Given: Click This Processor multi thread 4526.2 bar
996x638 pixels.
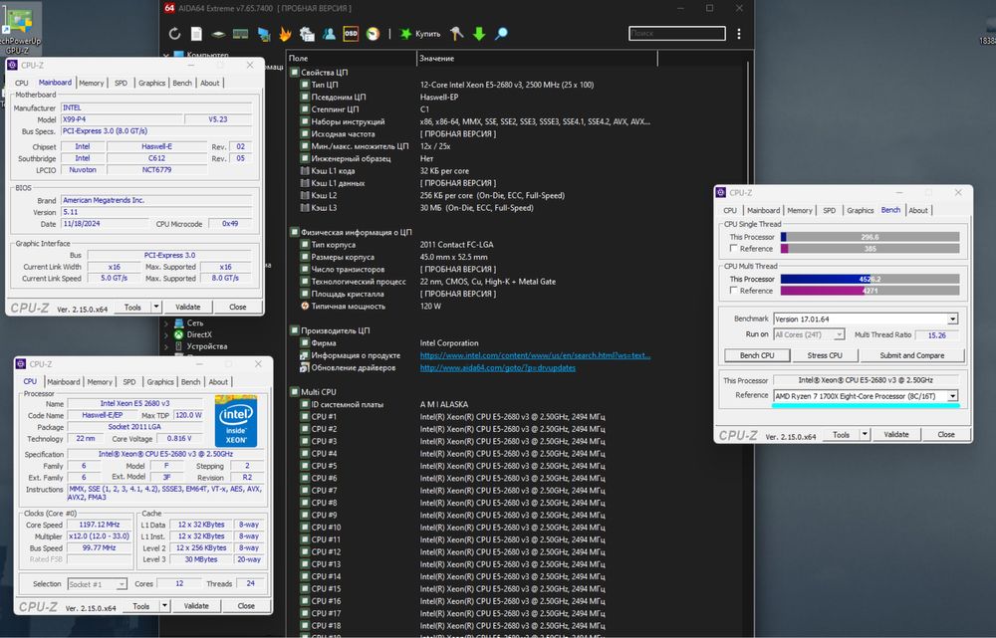Looking at the screenshot, I should click(x=870, y=279).
